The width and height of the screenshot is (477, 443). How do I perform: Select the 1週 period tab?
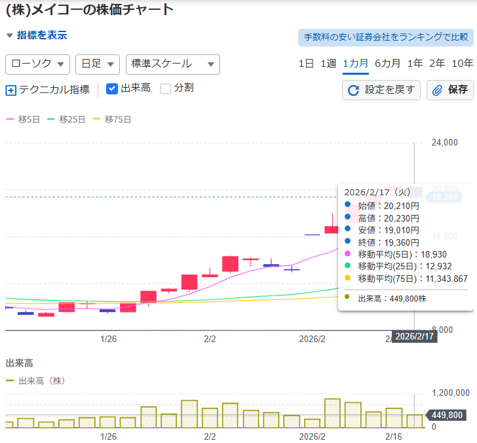click(328, 64)
